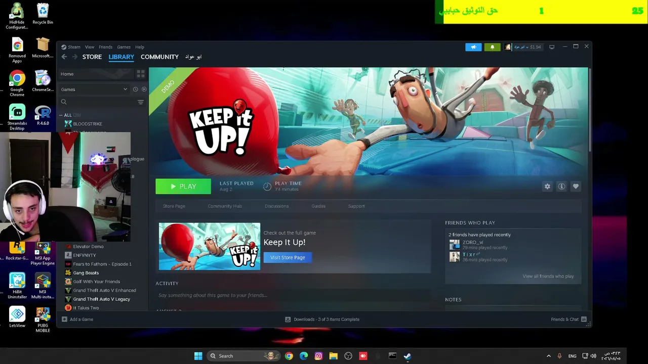Open Keep It Up manage settings gear

547,187
